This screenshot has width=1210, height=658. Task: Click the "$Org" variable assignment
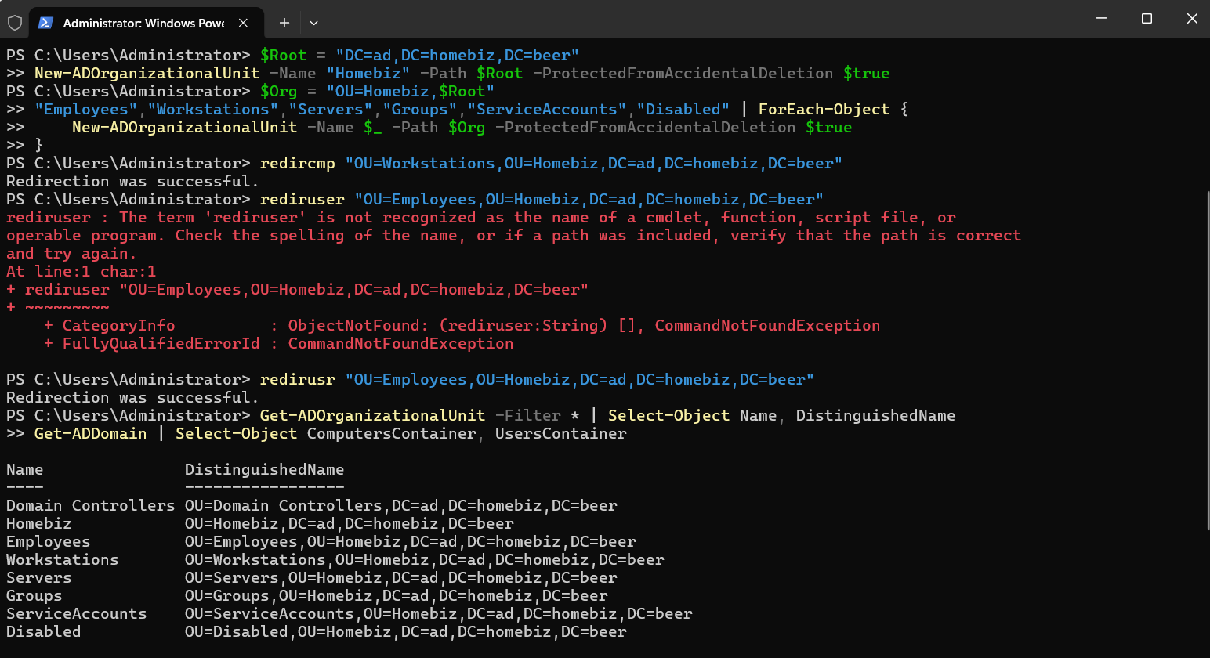click(x=279, y=91)
